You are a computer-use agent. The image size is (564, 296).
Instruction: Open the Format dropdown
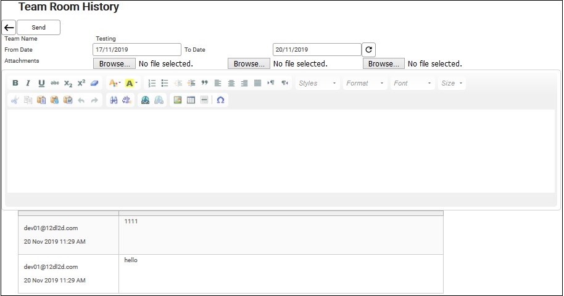[x=365, y=83]
